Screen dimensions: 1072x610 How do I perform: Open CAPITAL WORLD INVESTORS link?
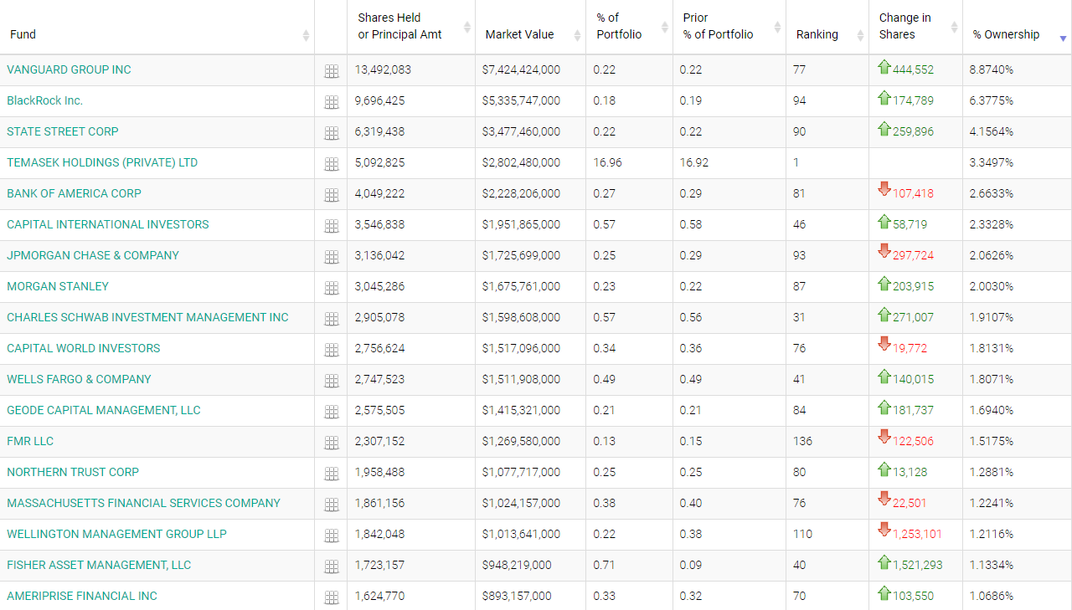pos(84,348)
